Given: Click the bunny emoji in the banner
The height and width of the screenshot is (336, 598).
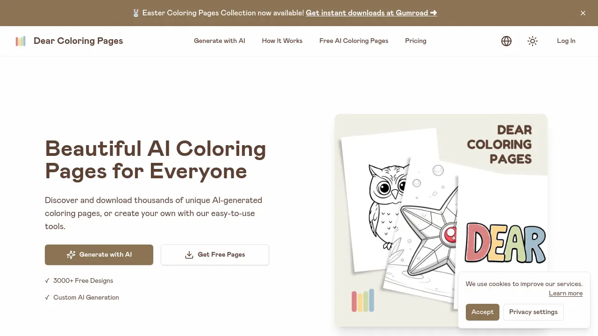Looking at the screenshot, I should coord(136,13).
